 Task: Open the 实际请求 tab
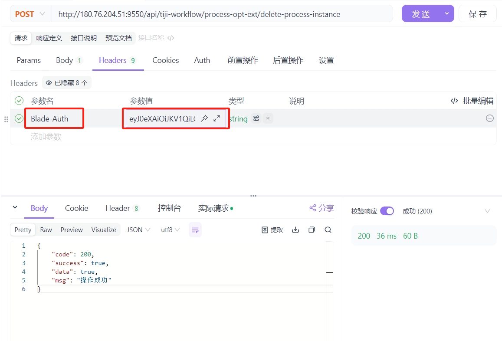216,208
